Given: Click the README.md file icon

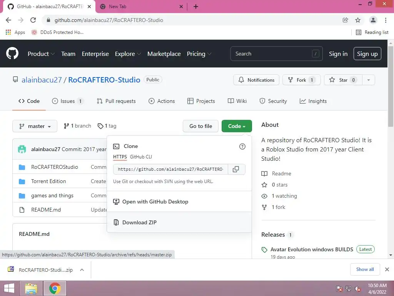Looking at the screenshot, I should pos(22,210).
